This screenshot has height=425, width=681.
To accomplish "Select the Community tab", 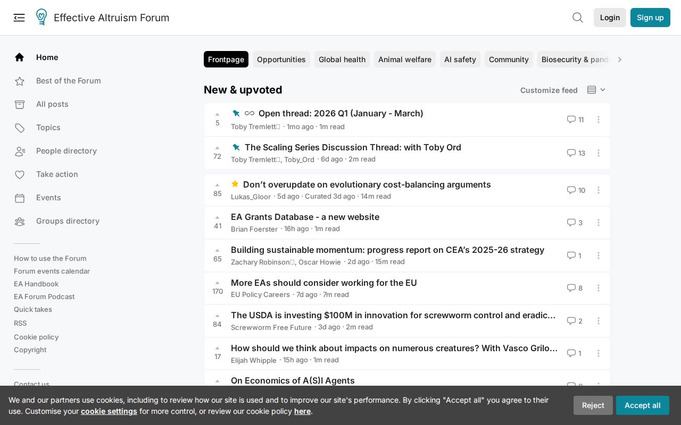I will (509, 59).
